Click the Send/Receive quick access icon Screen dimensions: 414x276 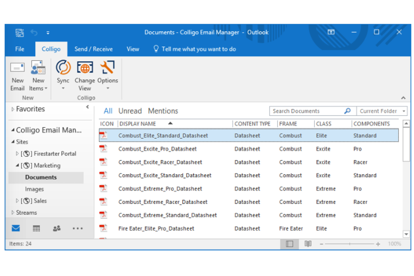pyautogui.click(x=20, y=33)
